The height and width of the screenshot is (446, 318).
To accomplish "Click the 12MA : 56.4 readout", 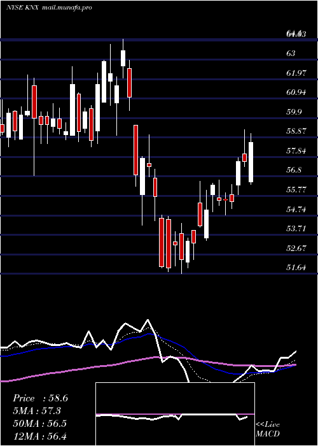I will 39,436.
